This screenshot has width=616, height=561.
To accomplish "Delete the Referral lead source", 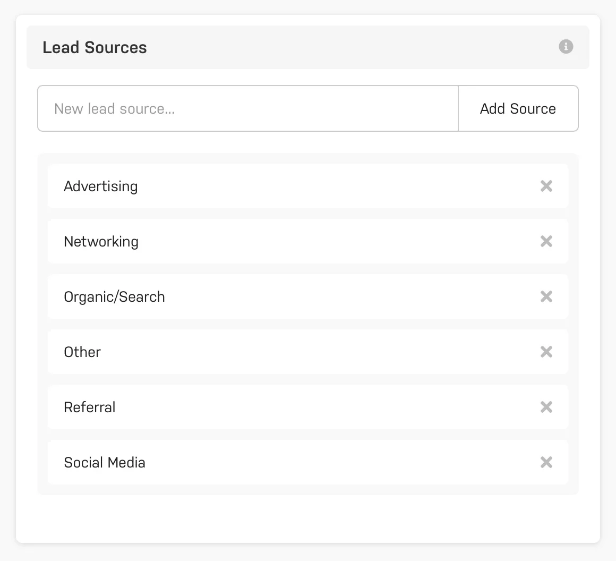I will pyautogui.click(x=546, y=407).
